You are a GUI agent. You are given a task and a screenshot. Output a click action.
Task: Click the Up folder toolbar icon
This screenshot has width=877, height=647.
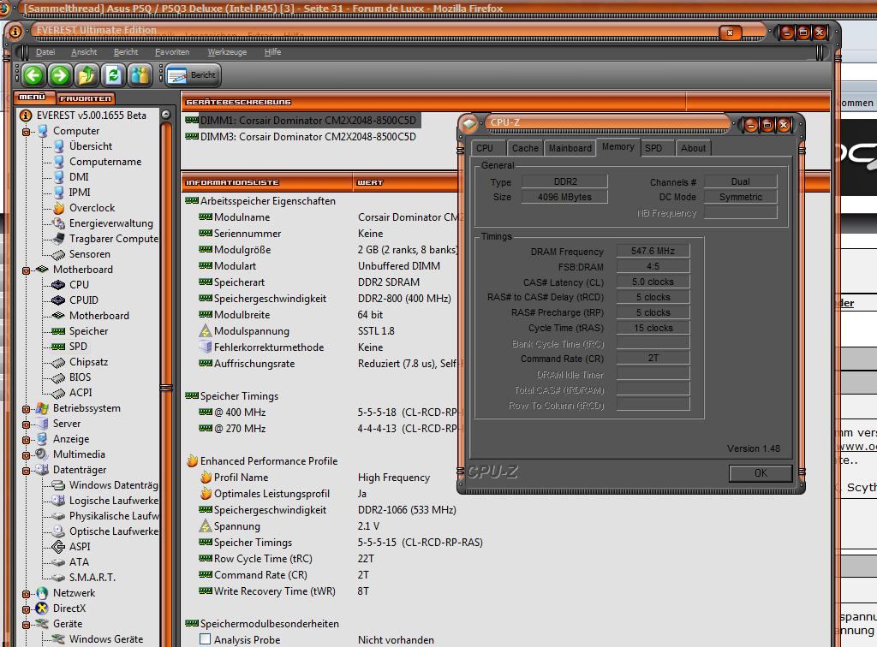click(87, 74)
